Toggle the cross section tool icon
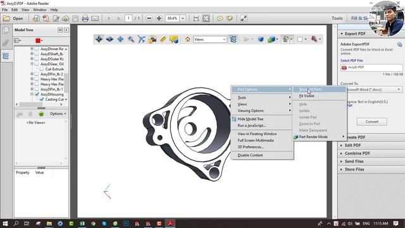 pos(314,39)
